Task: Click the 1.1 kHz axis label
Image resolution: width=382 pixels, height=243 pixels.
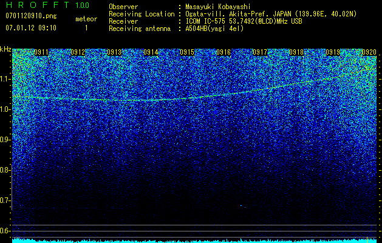Action: [x=5, y=79]
